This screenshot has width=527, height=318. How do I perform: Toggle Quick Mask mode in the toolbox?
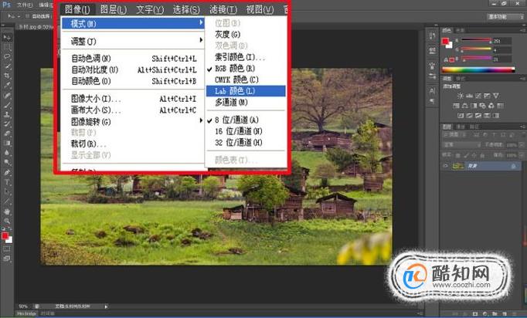click(x=7, y=249)
